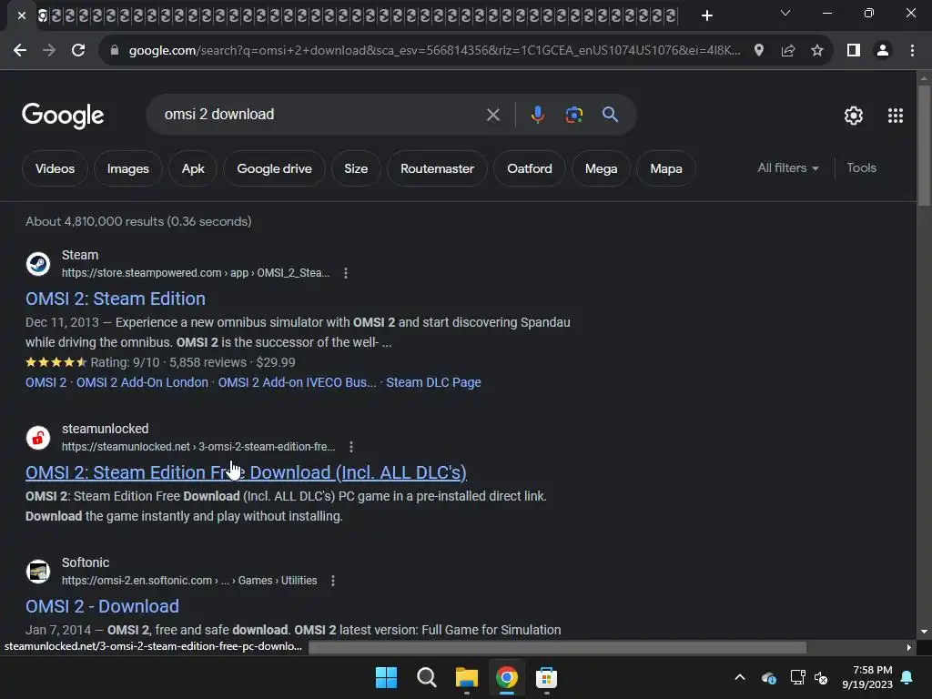Viewport: 932px width, 699px height.
Task: Open File Explorer from taskbar
Action: tap(467, 677)
